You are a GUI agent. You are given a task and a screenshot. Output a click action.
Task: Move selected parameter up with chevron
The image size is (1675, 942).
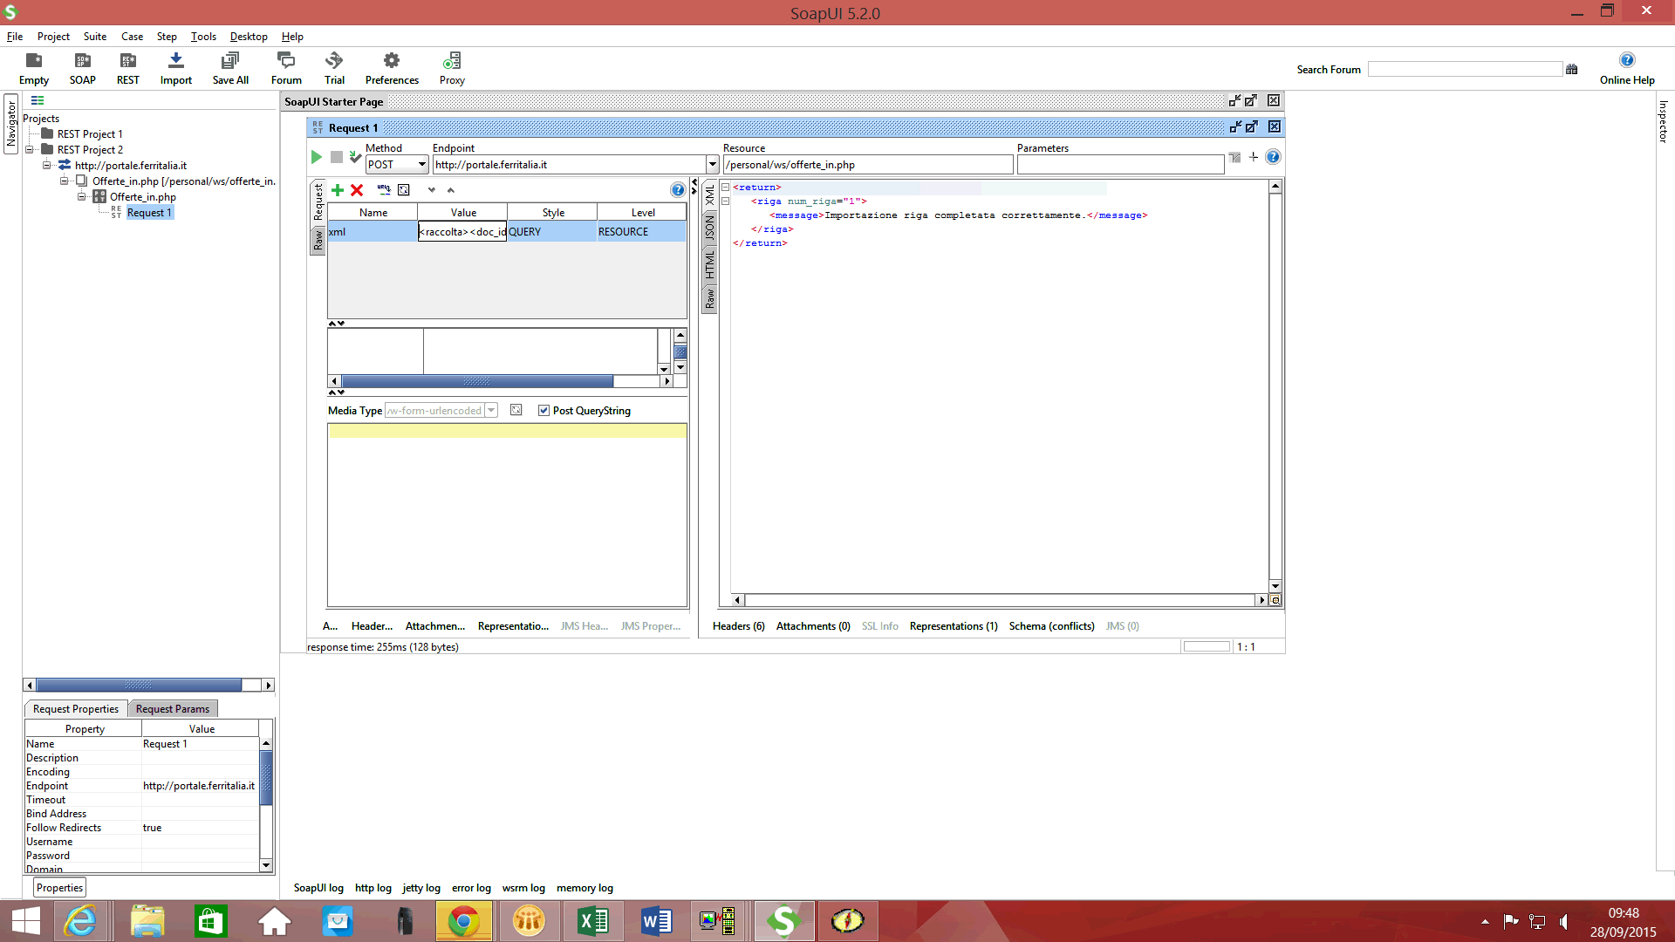point(451,190)
